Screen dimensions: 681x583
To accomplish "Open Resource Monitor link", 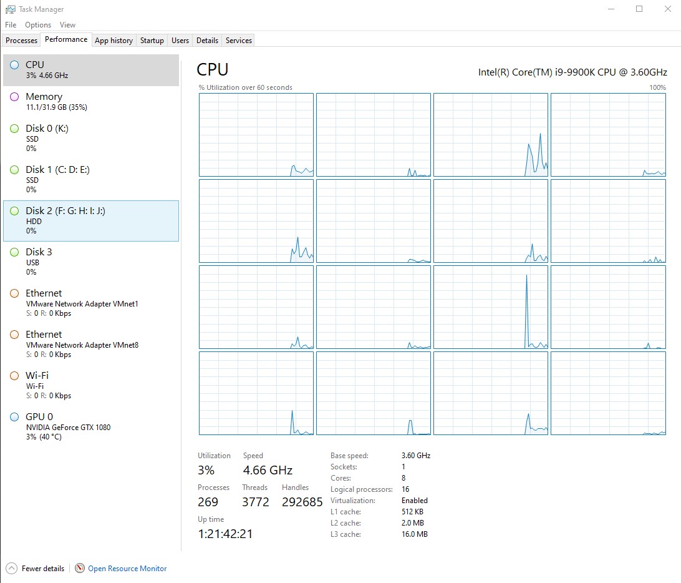I will click(x=127, y=569).
